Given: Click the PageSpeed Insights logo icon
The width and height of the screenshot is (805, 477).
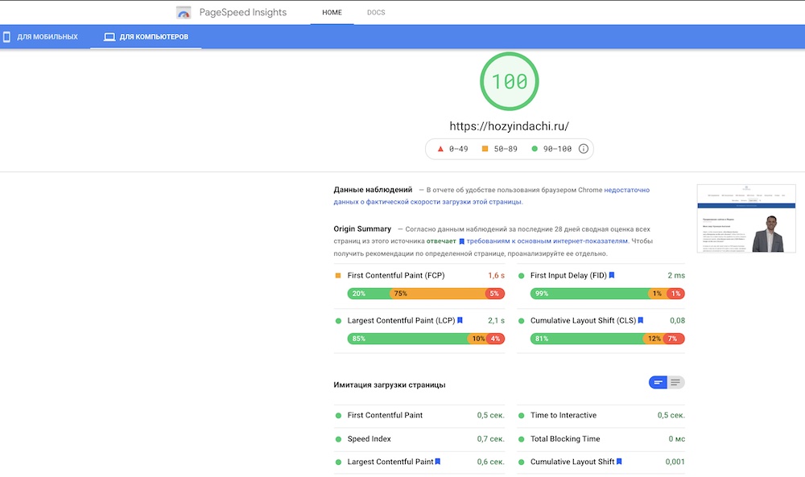Looking at the screenshot, I should (x=184, y=12).
